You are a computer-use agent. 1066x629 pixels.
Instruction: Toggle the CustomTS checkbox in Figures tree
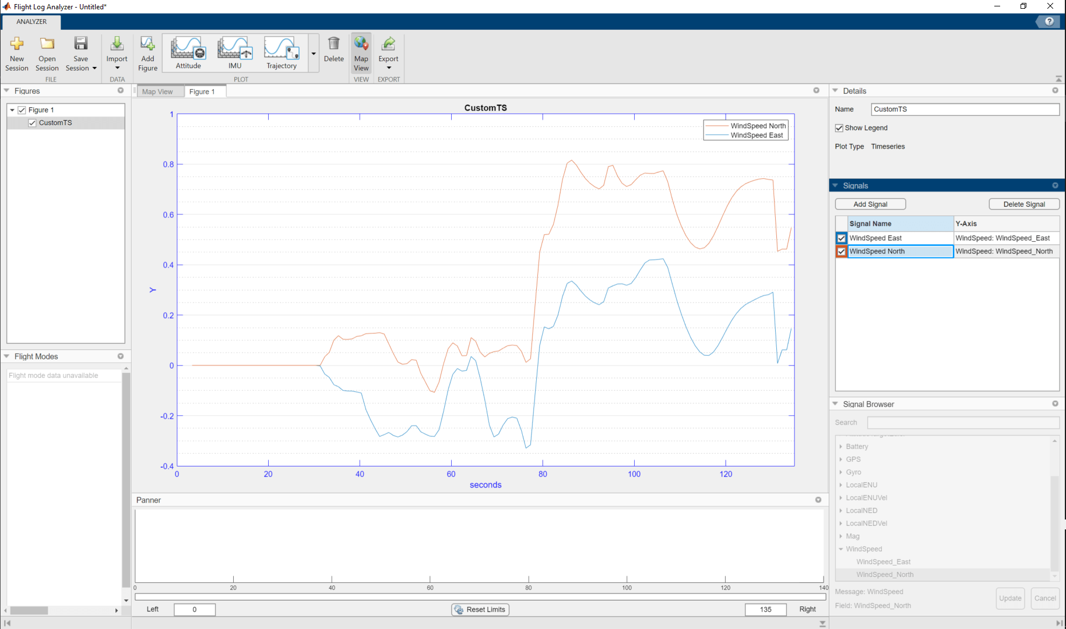point(33,123)
